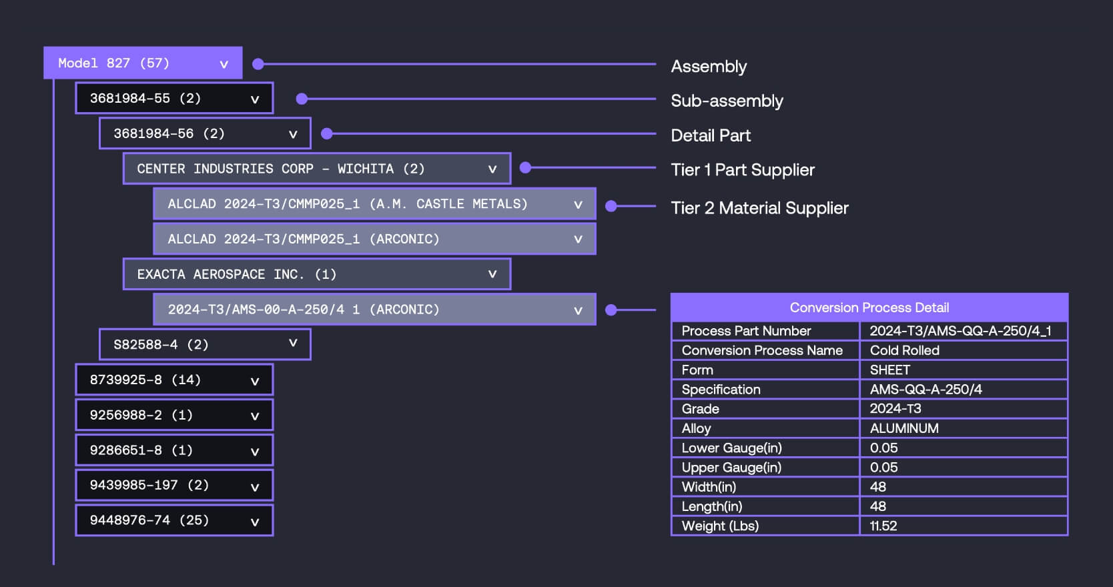Click the Tier 1 Part Supplier label
The height and width of the screenshot is (587, 1113).
(x=743, y=170)
